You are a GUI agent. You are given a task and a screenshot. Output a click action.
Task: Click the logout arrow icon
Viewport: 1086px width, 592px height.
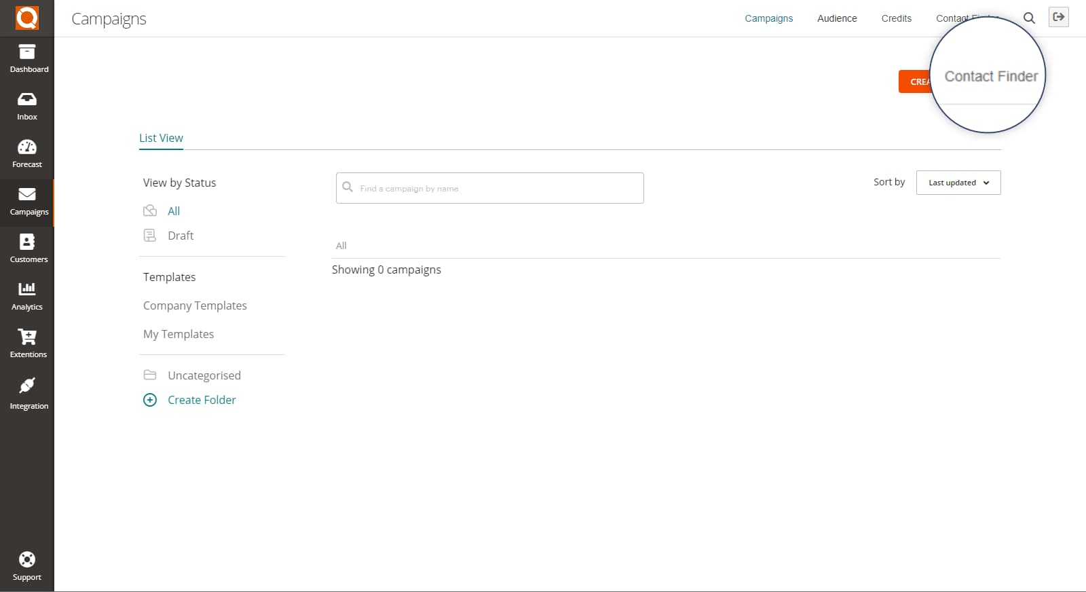click(1058, 18)
